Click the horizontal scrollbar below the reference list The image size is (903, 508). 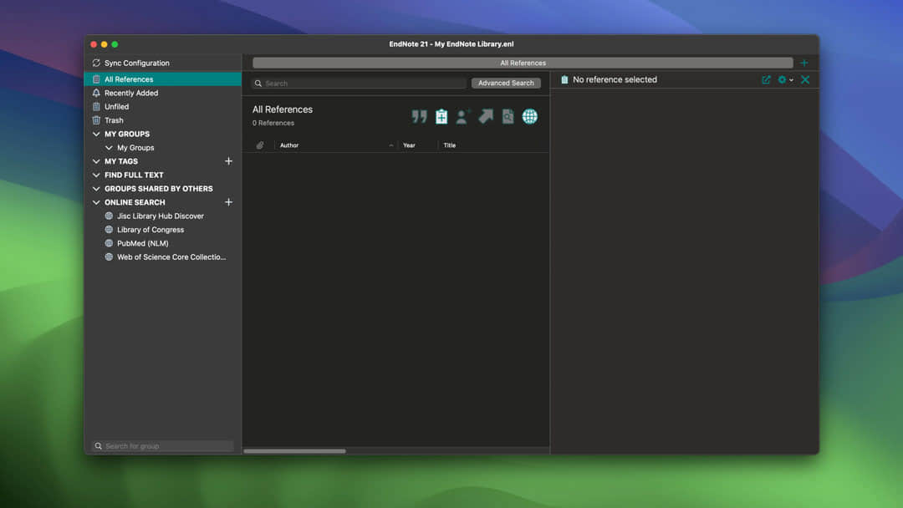294,450
